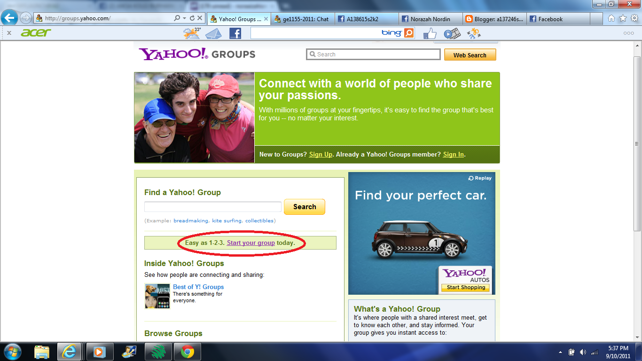The height and width of the screenshot is (361, 642).
Task: Click the Web Search button
Action: (x=470, y=55)
